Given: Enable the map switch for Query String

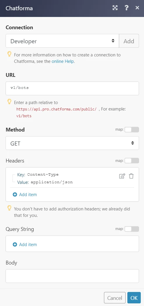Looking at the screenshot, I should point(132,229).
